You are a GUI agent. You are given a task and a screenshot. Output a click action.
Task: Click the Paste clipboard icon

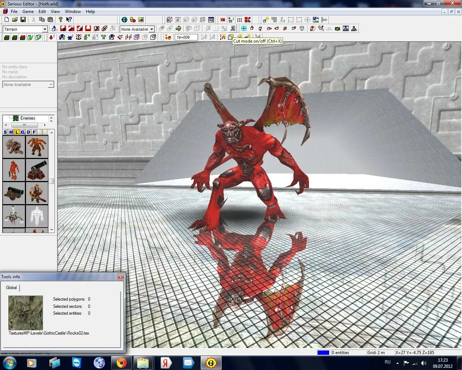tap(50, 20)
